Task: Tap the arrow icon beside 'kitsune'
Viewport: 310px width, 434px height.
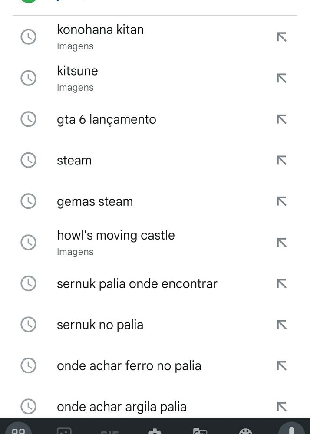Action: click(x=281, y=78)
